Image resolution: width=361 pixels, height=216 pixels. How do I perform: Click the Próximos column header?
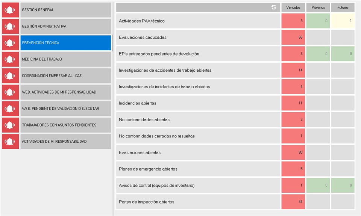(318, 8)
